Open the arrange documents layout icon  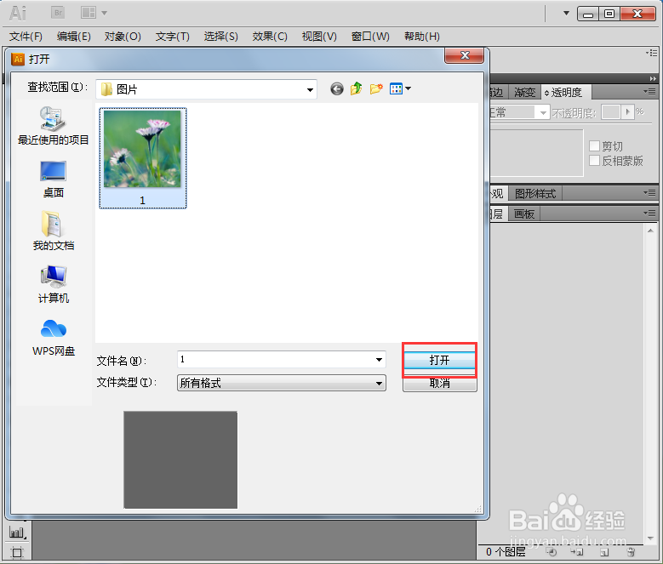pos(88,13)
